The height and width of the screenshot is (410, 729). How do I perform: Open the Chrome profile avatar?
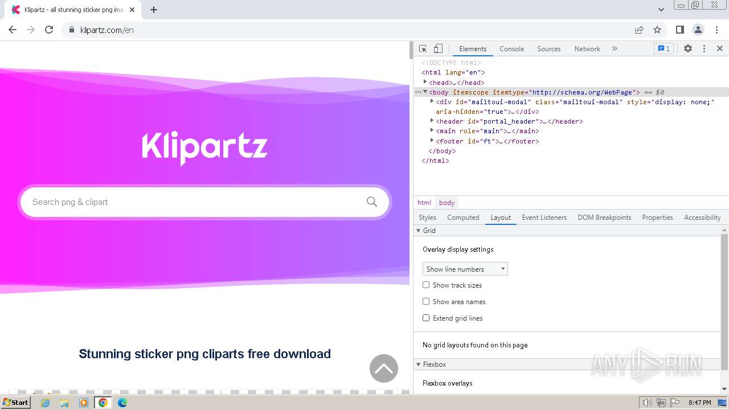click(x=698, y=30)
